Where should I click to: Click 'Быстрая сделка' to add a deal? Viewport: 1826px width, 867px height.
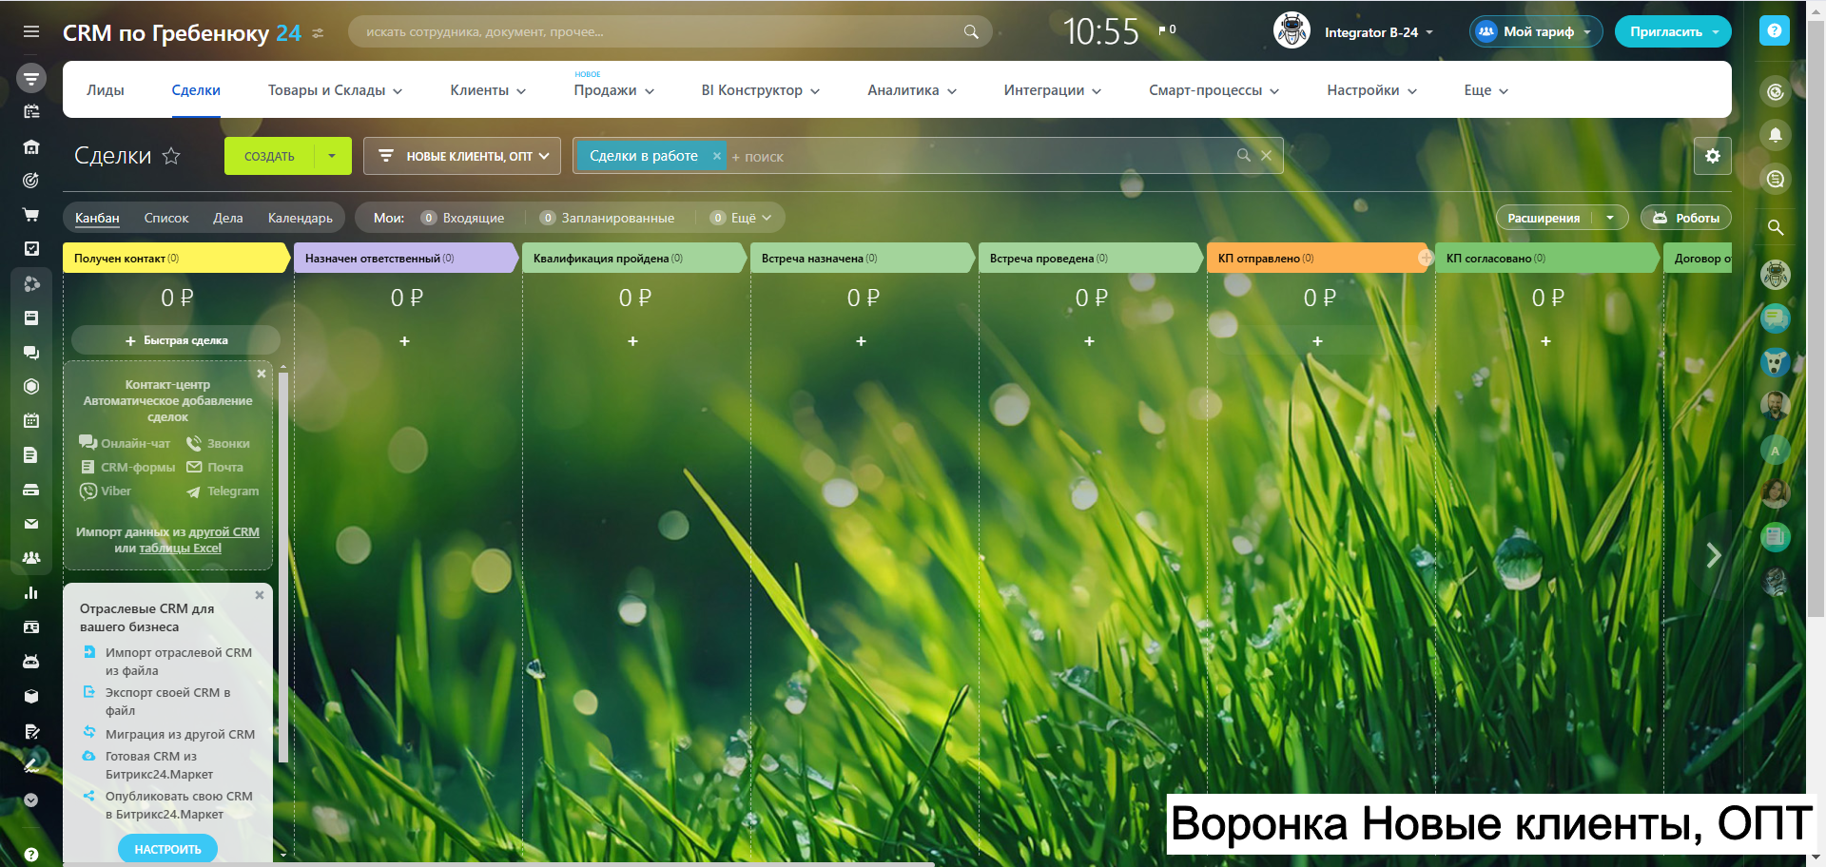[x=176, y=340]
